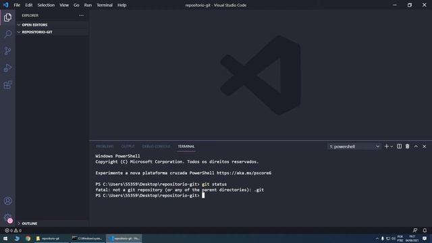Expand the OUTLINE section

pyautogui.click(x=52, y=223)
